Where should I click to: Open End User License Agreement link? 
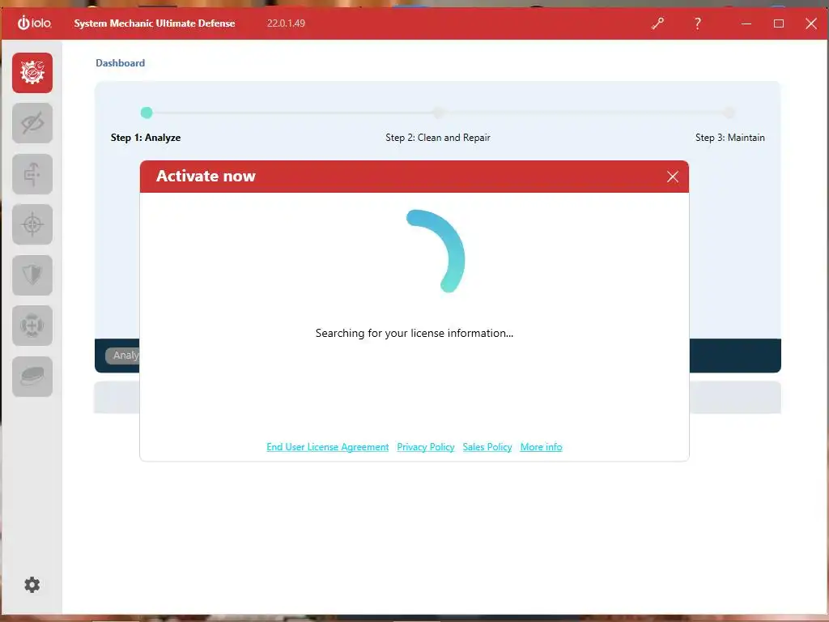click(x=327, y=447)
